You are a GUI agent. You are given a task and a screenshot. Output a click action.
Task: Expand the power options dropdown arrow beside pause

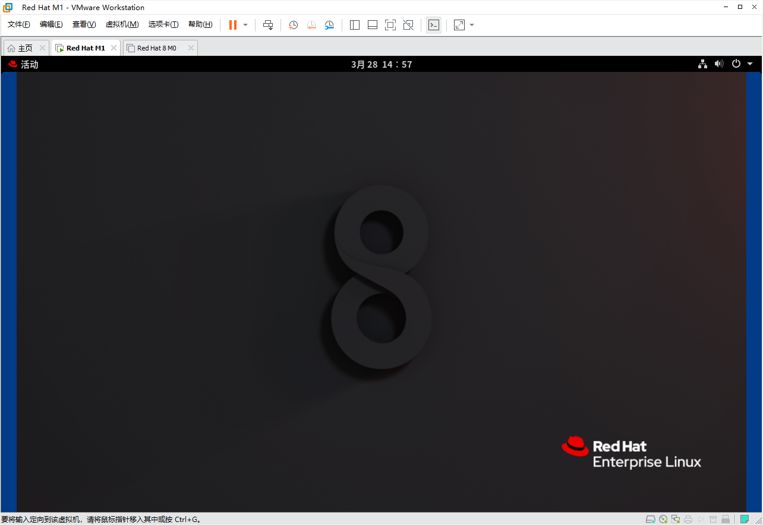[x=245, y=25]
